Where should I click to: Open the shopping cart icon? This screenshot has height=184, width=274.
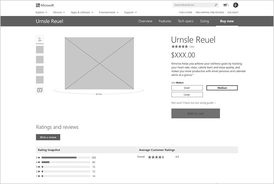[x=226, y=5]
